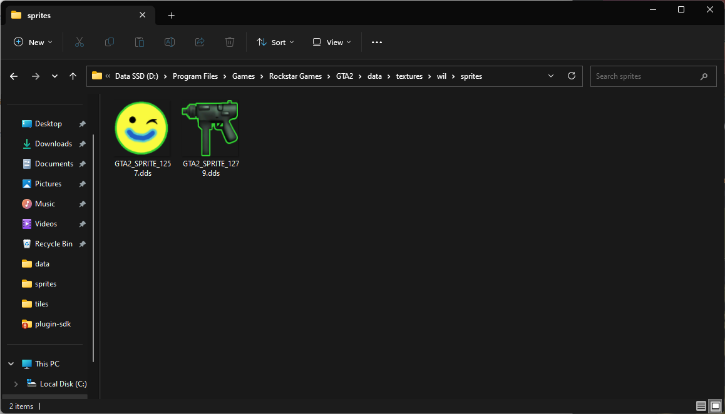
Task: Open the textures folder from the breadcrumb
Action: (x=409, y=76)
